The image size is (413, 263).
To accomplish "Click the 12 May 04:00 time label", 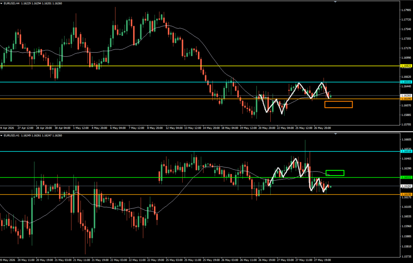I will pos(174,128).
